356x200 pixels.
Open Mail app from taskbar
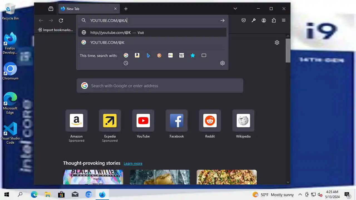[x=75, y=194]
